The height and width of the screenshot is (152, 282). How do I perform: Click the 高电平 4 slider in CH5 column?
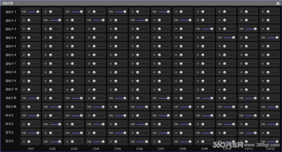point(121,38)
